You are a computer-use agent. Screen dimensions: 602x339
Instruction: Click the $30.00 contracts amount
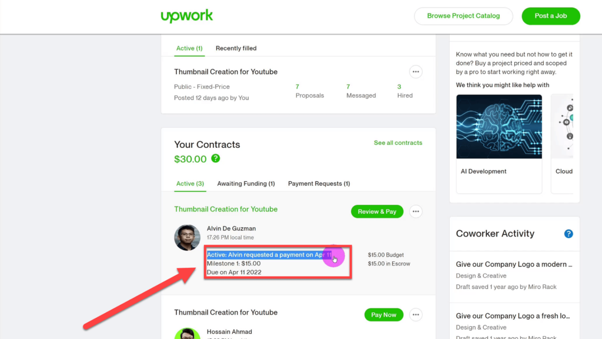pyautogui.click(x=190, y=159)
